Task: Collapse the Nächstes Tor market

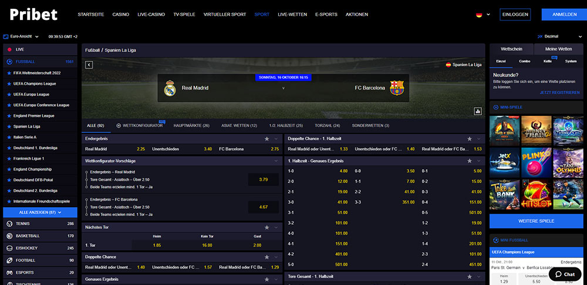Action: (276, 227)
